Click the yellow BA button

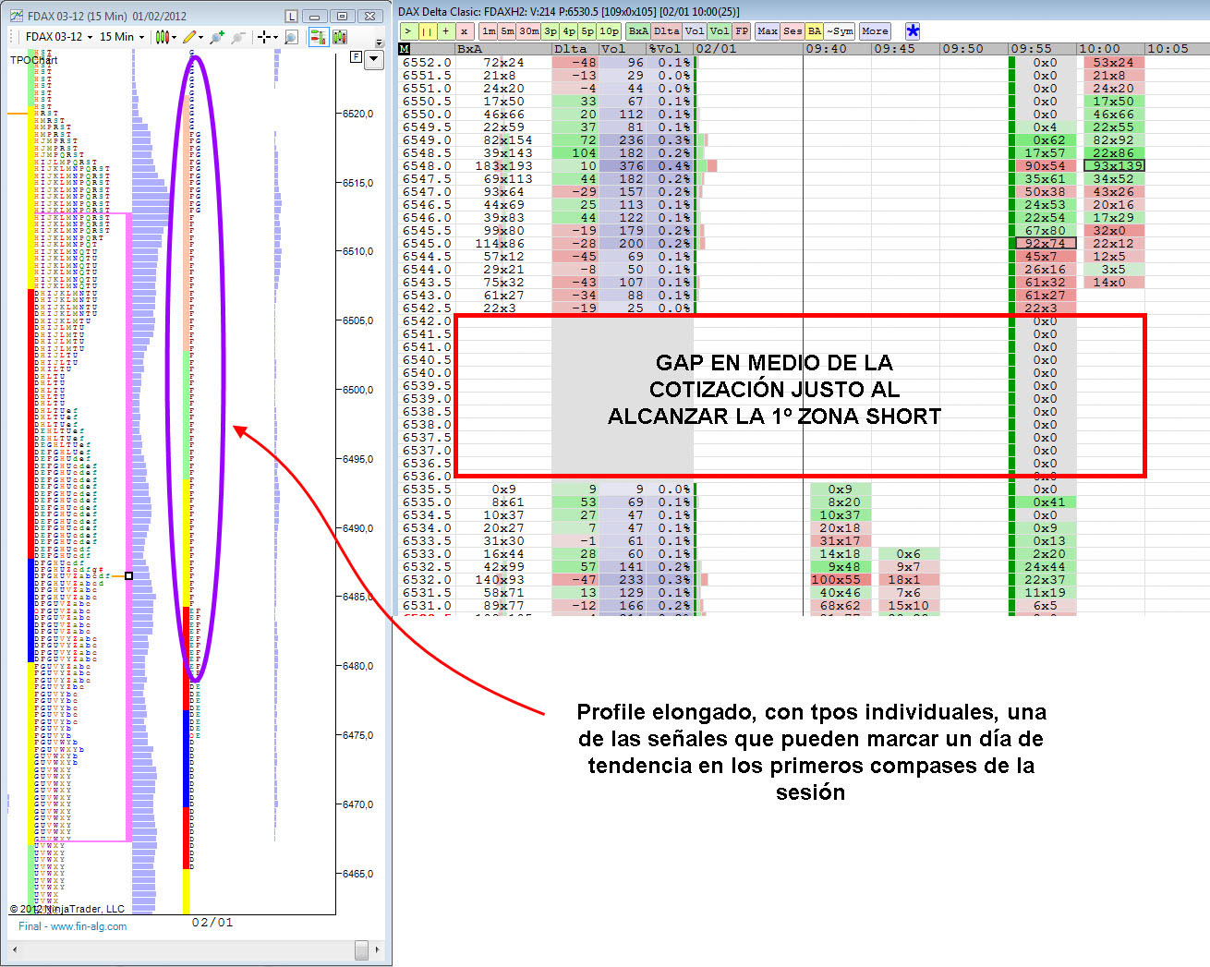coord(815,31)
